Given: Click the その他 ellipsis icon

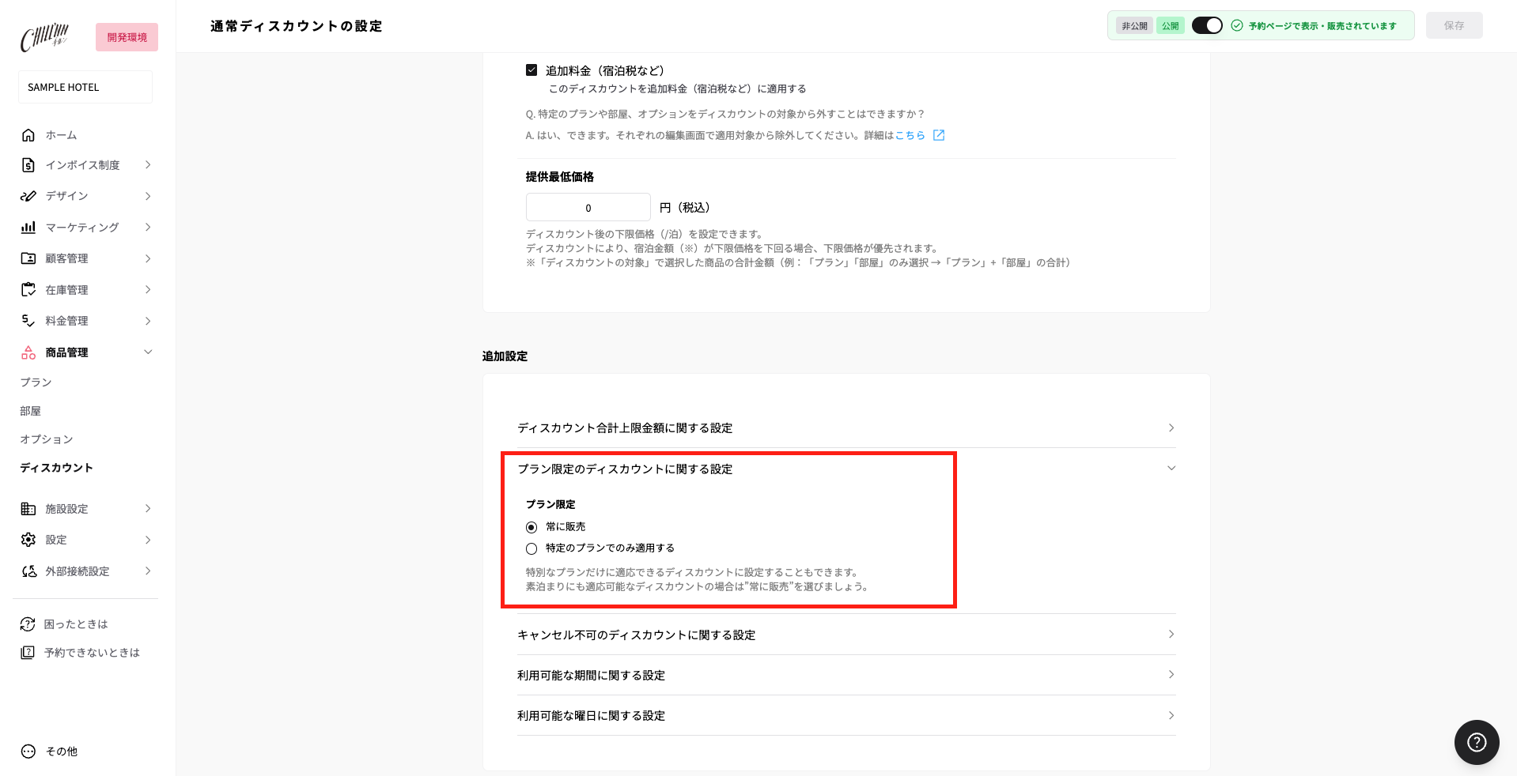Looking at the screenshot, I should (x=28, y=752).
